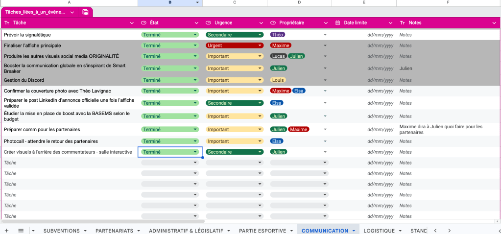Viewport: 501px width, 234px height.
Task: Open the table name dropdown chevron
Action: (x=72, y=12)
